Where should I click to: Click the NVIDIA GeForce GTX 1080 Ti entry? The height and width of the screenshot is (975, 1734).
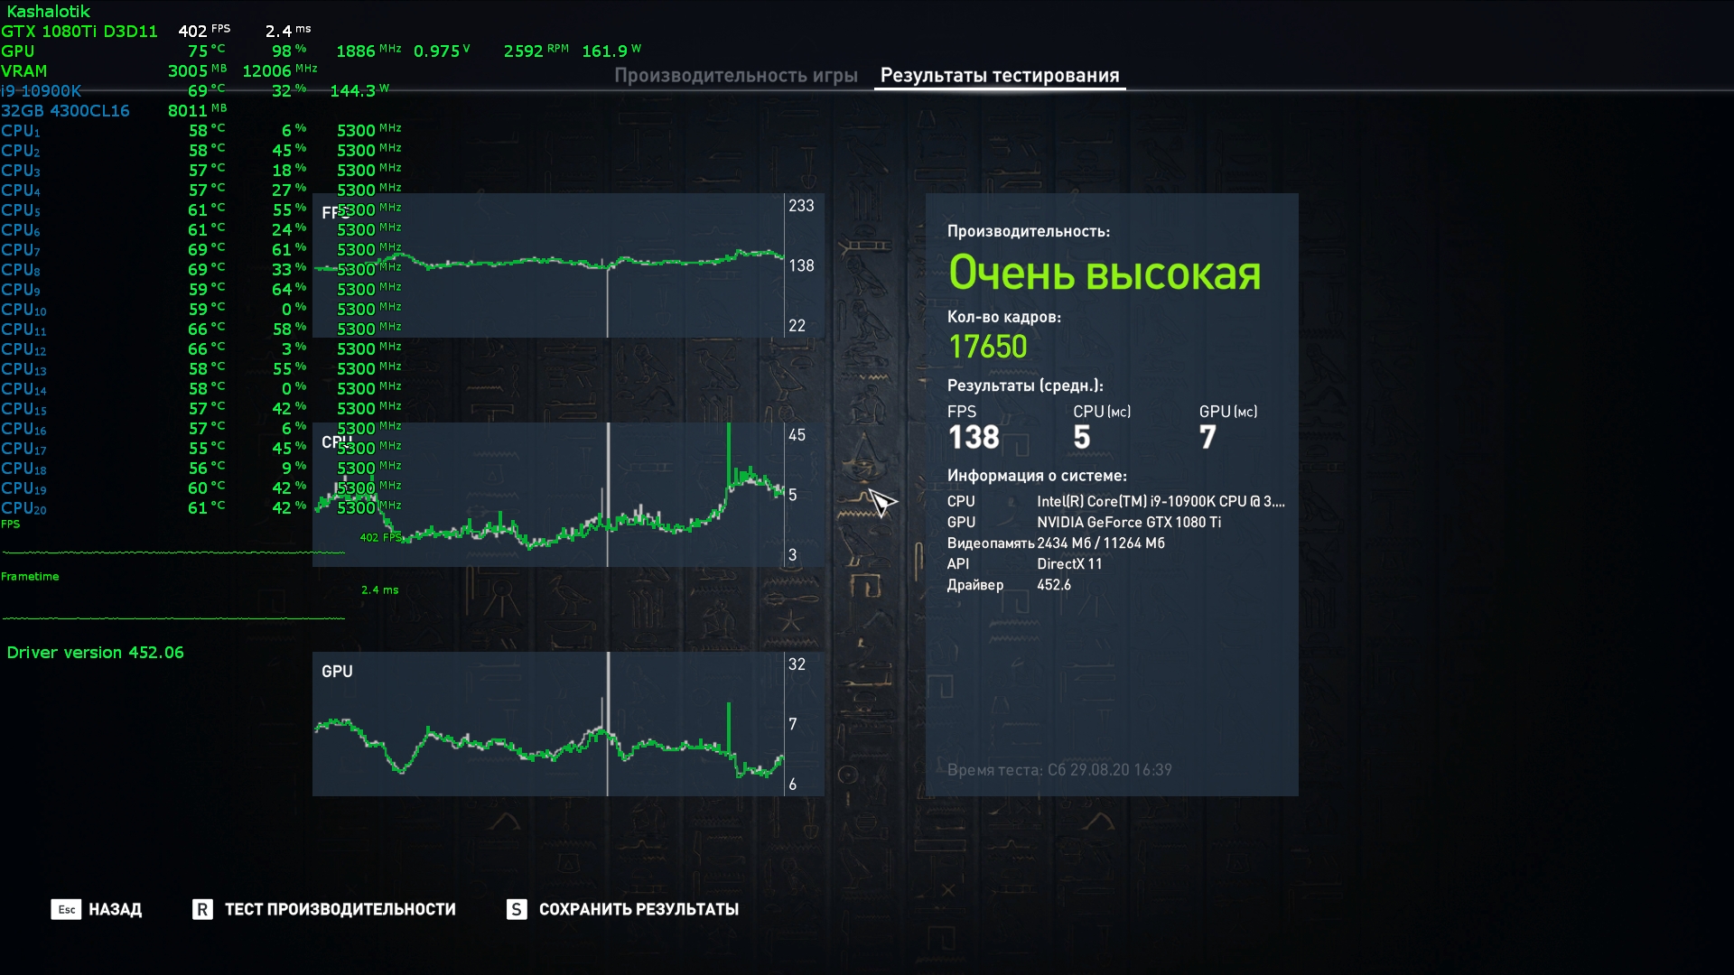1128,523
